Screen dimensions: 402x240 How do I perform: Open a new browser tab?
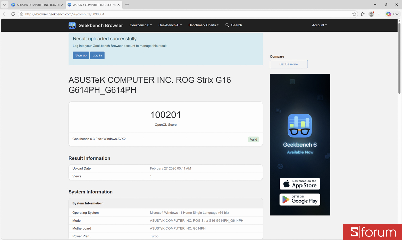tap(127, 5)
